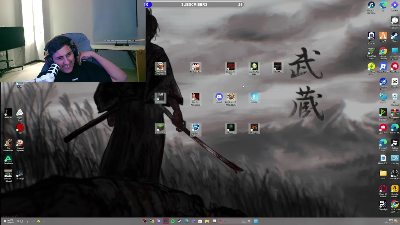
Task: Open the Roblox Player shortcut
Action: click(383, 67)
